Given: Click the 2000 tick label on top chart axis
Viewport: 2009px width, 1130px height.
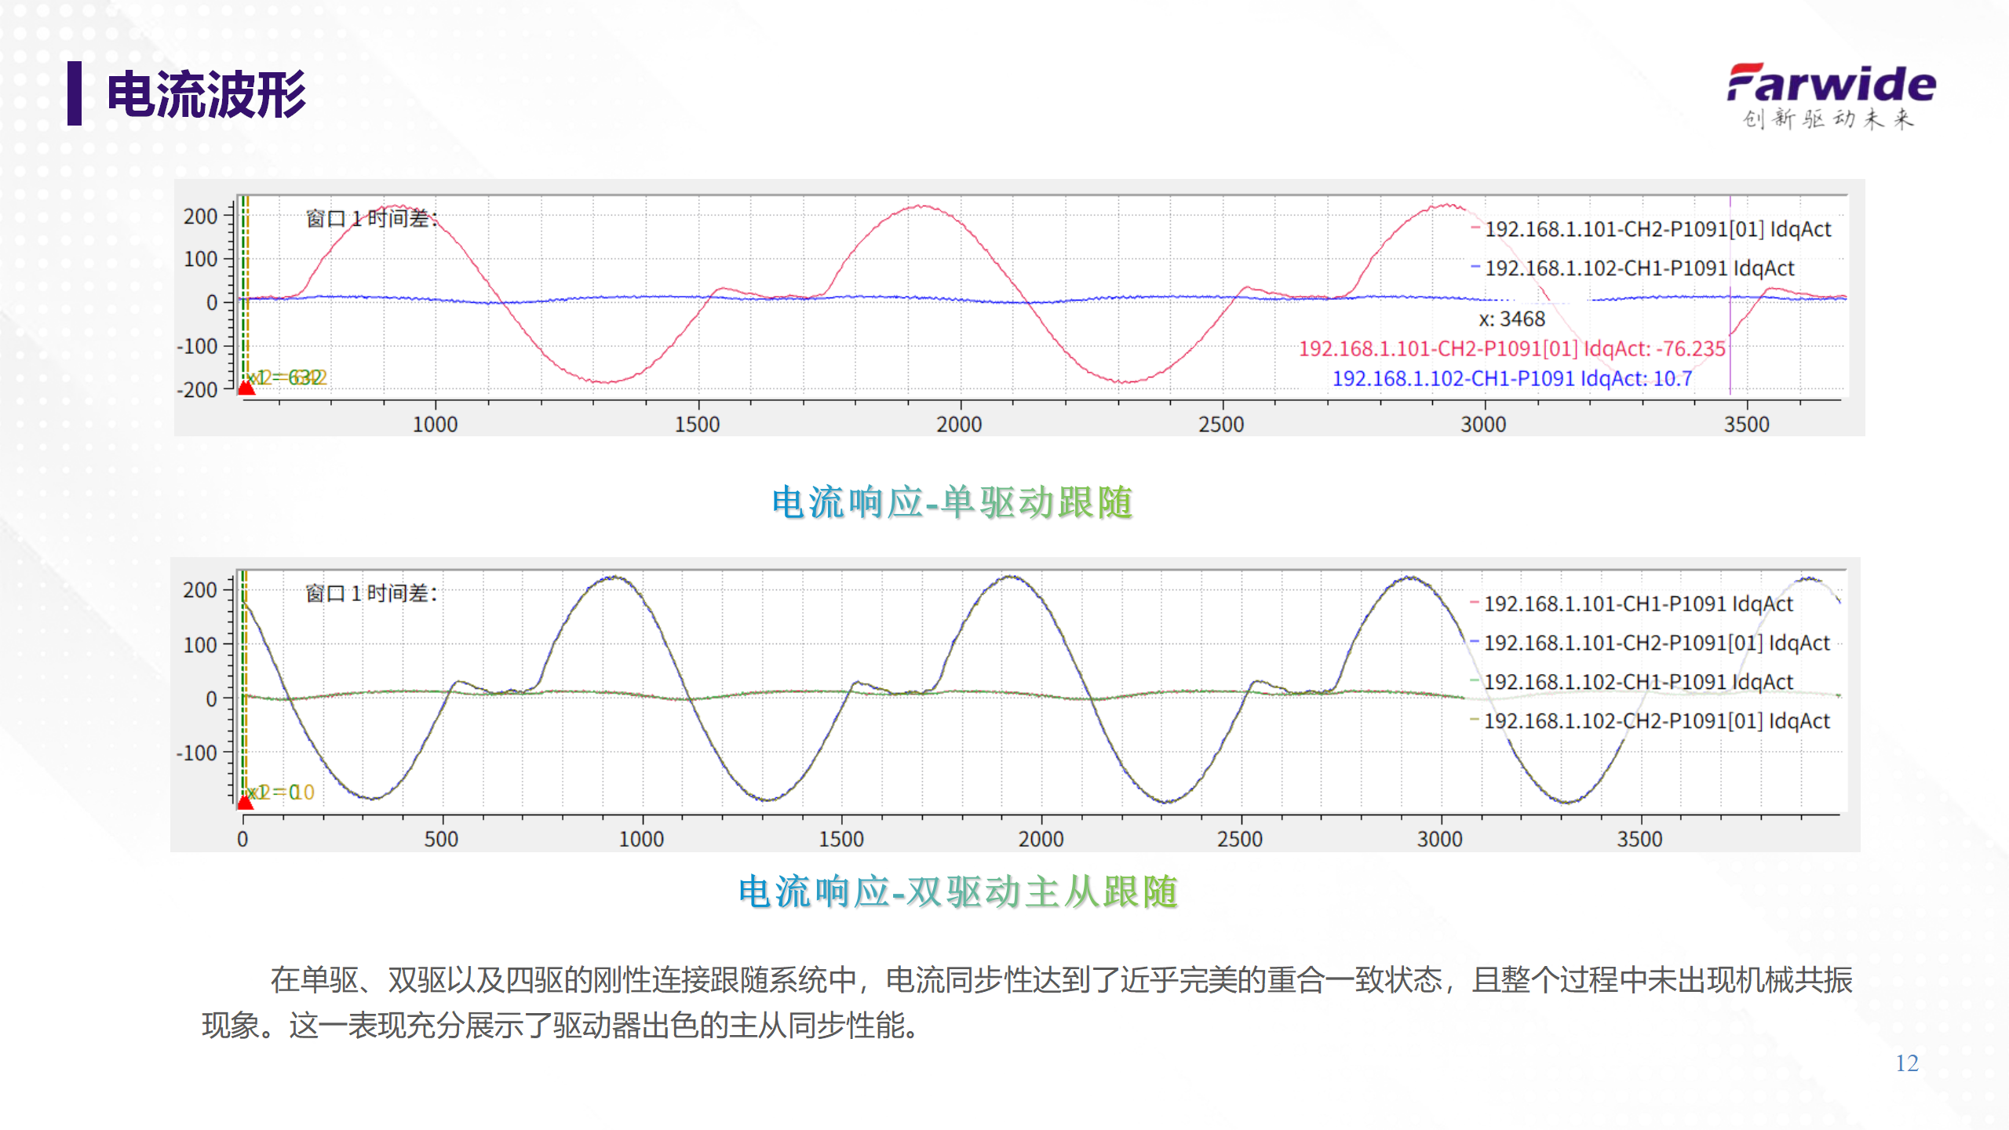Looking at the screenshot, I should (x=959, y=425).
